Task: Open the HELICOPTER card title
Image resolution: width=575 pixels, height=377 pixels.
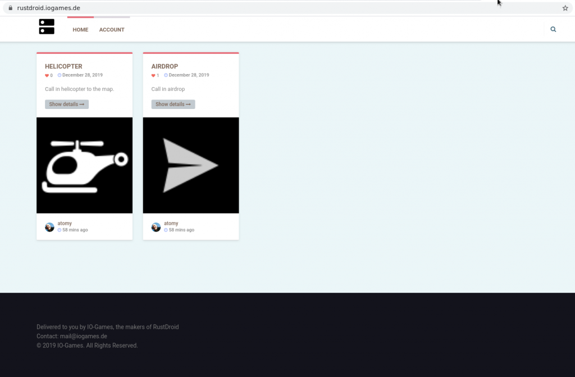Action: click(63, 66)
